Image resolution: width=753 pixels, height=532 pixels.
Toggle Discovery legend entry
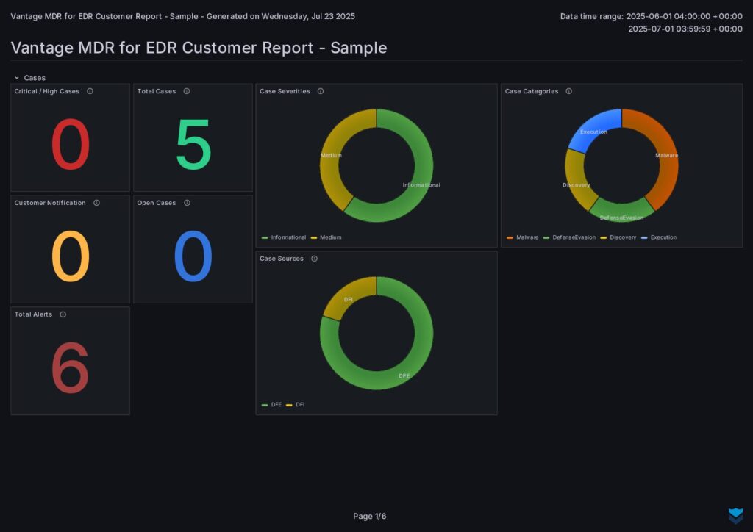click(x=618, y=237)
